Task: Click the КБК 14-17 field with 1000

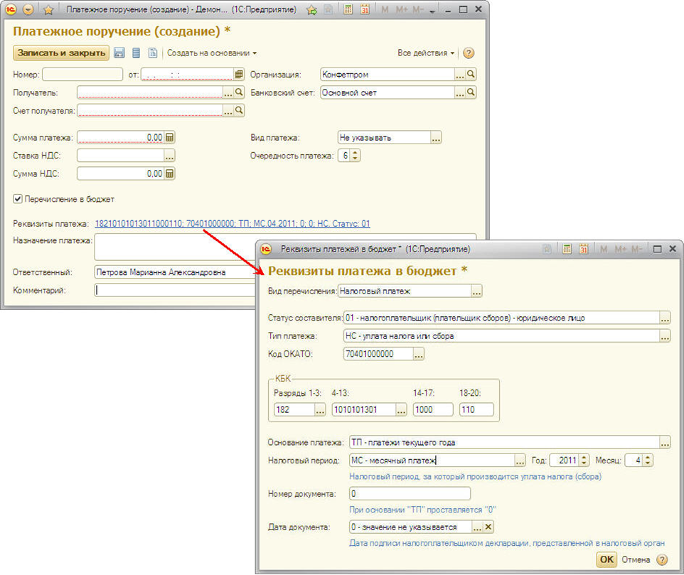Action: pyautogui.click(x=433, y=410)
